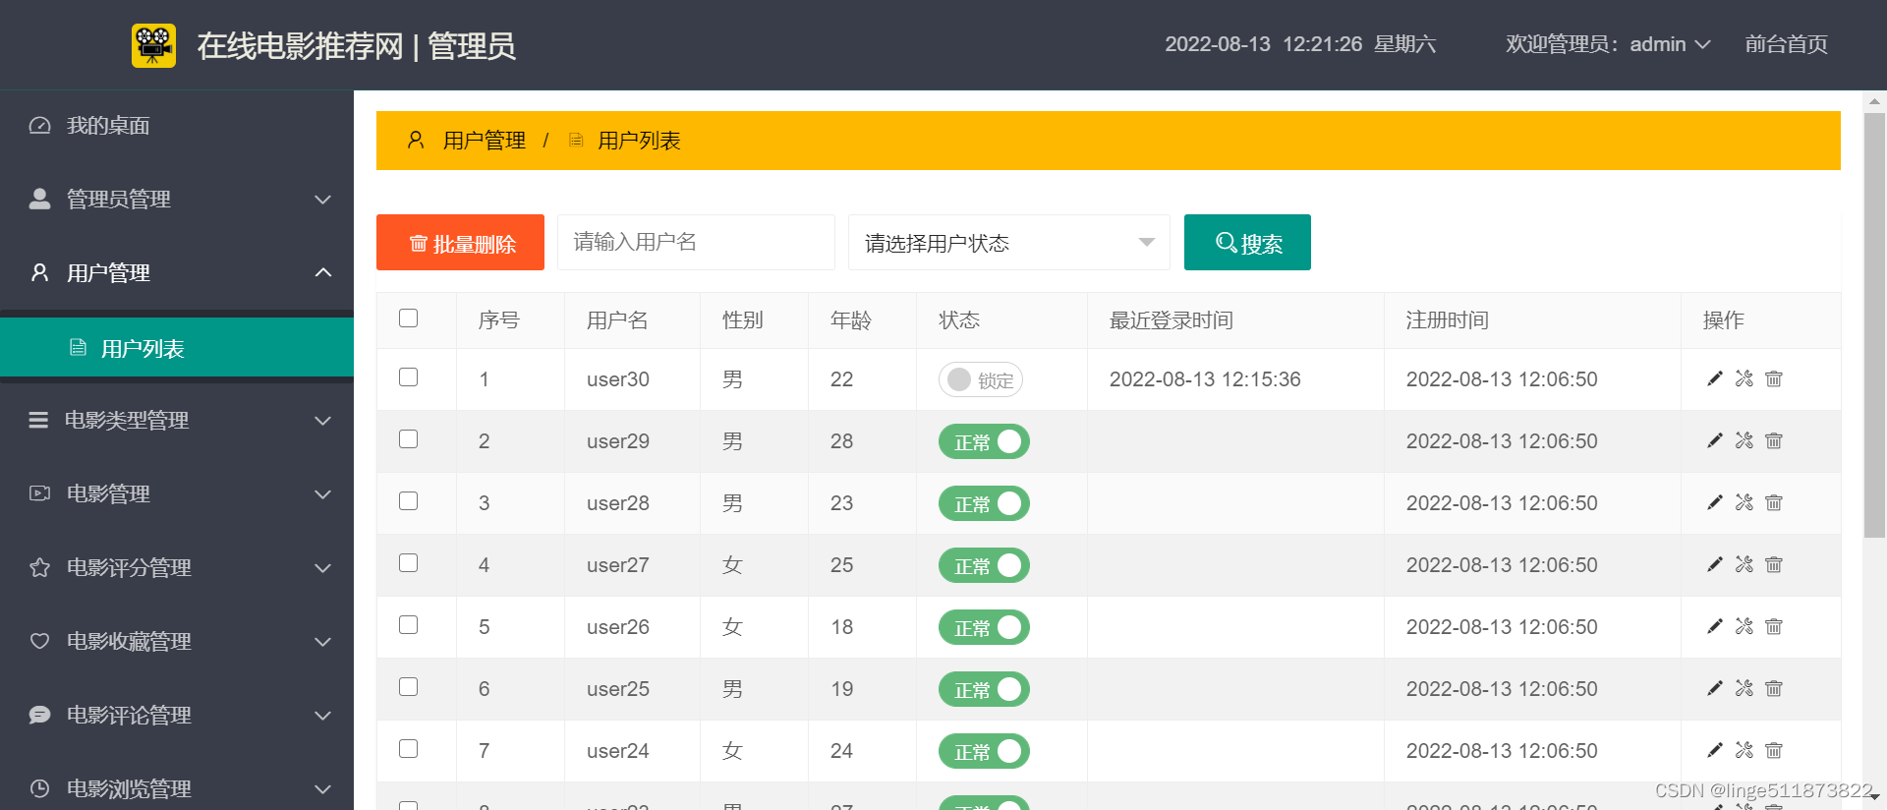Click the tools icon for user30
The width and height of the screenshot is (1887, 810).
click(1744, 378)
